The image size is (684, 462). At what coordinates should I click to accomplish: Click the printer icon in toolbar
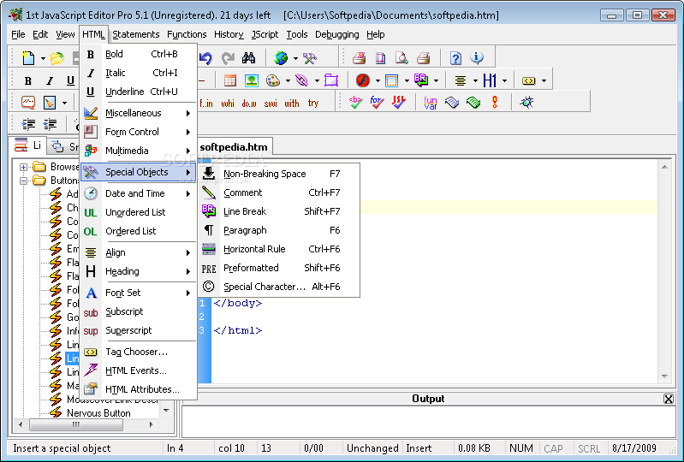pyautogui.click(x=423, y=58)
